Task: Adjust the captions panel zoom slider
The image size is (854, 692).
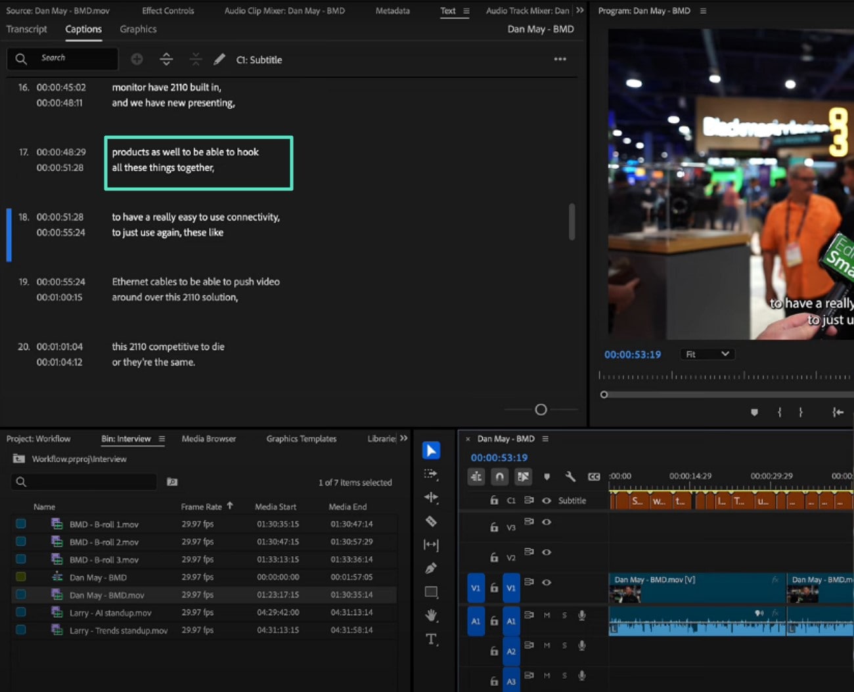Action: tap(541, 410)
